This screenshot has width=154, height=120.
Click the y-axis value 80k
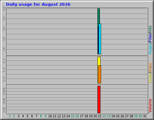coord(4,100)
